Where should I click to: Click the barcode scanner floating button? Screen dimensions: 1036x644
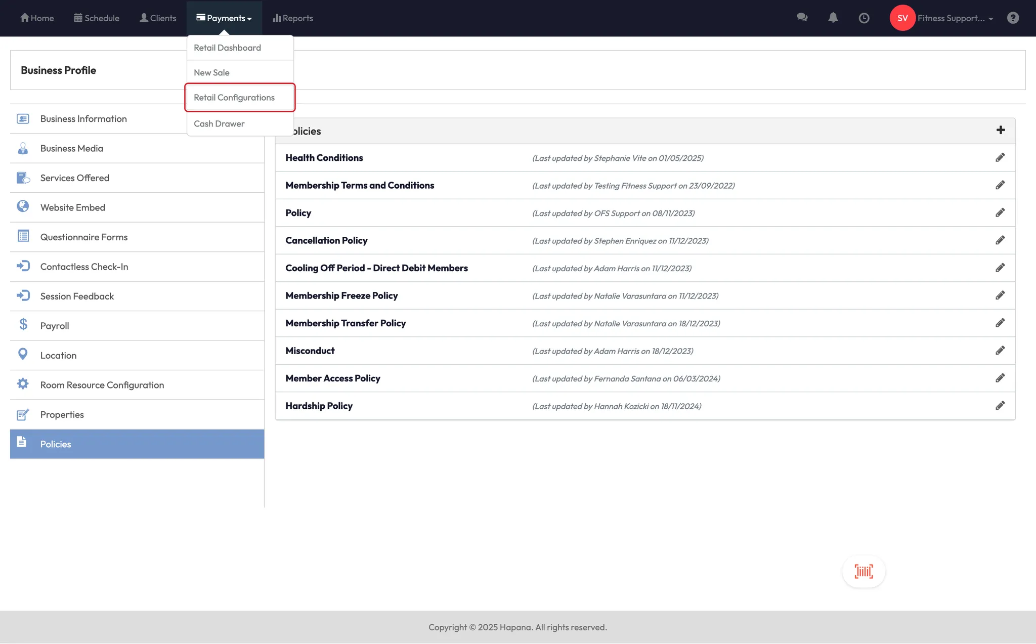(864, 572)
